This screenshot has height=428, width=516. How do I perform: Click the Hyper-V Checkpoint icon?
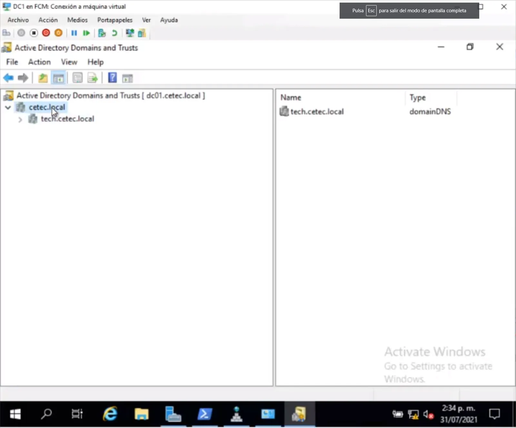click(x=102, y=33)
